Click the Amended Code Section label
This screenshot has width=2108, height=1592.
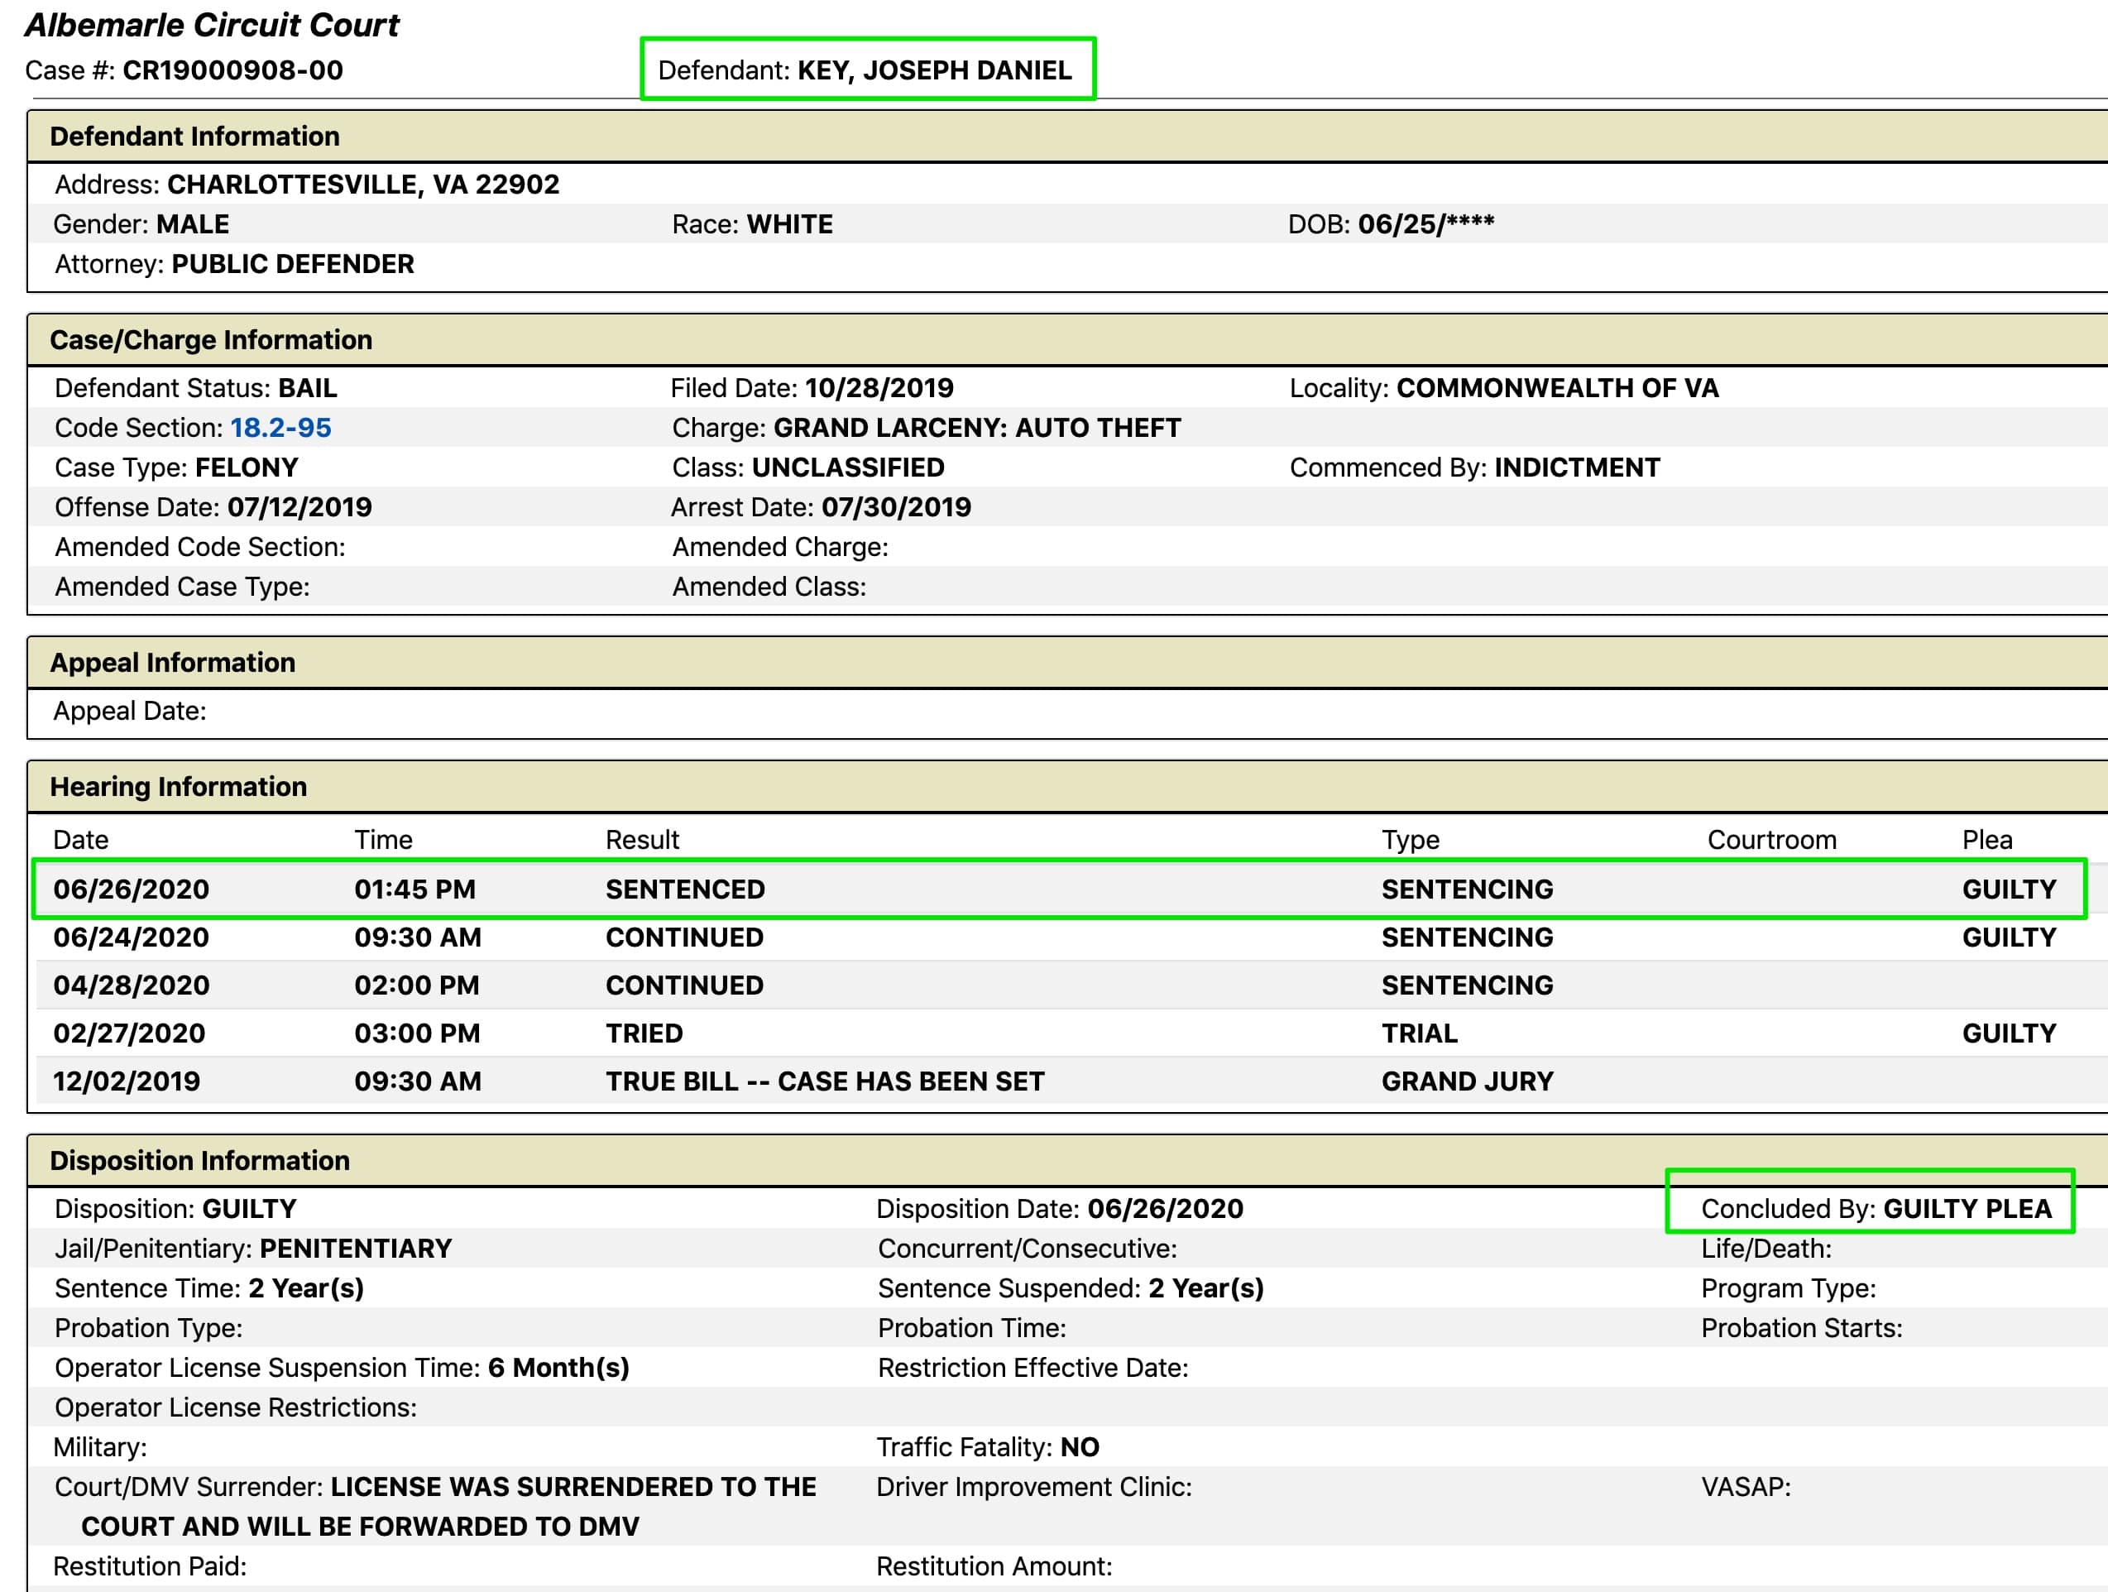click(x=200, y=547)
